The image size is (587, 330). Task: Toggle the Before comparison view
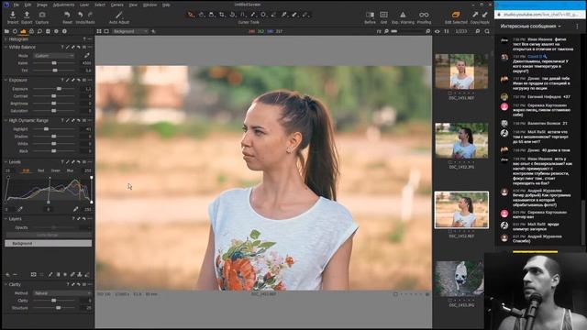(370, 15)
